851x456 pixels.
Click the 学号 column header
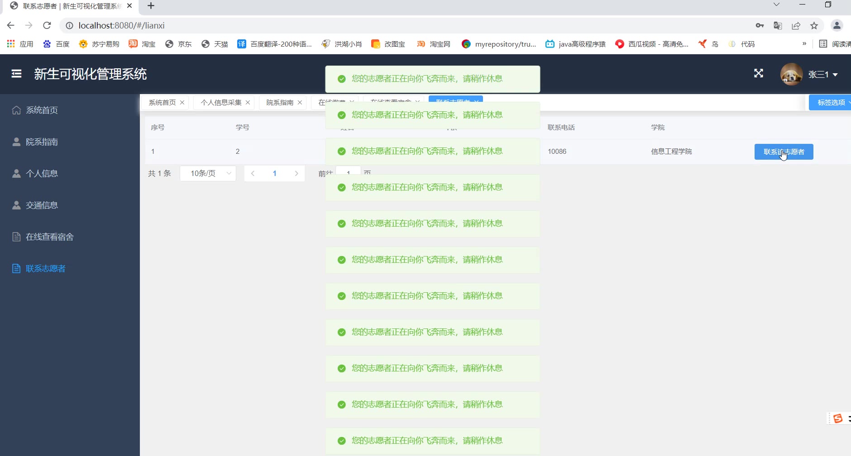[242, 128]
